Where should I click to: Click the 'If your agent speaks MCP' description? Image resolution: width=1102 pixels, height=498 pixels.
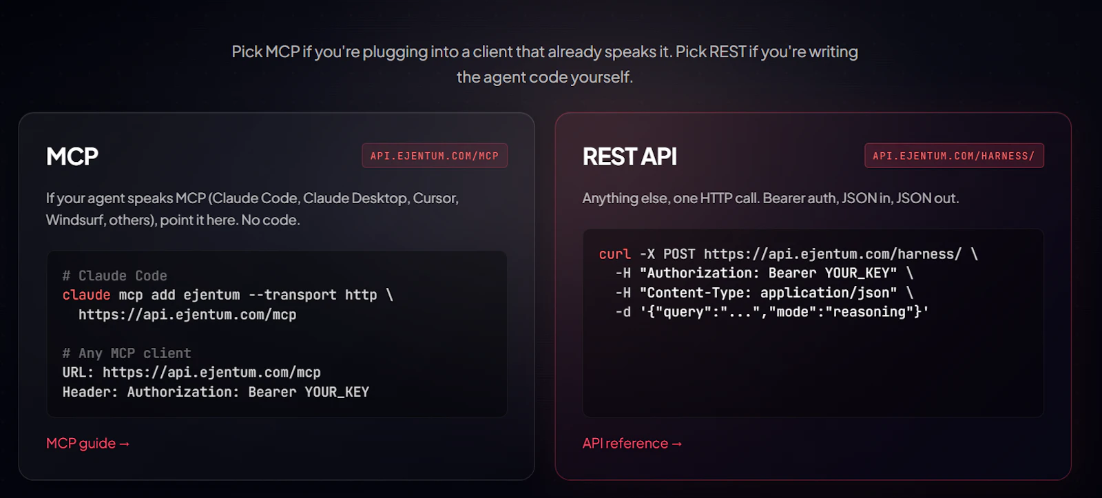point(252,209)
